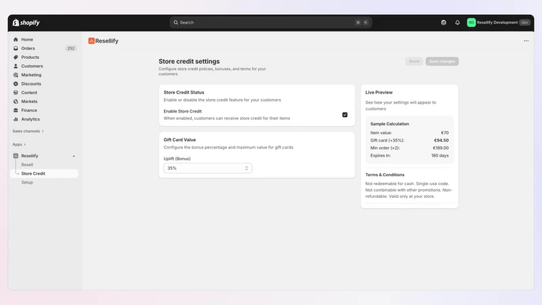
Task: Click the €70 item value
Action: click(x=444, y=133)
